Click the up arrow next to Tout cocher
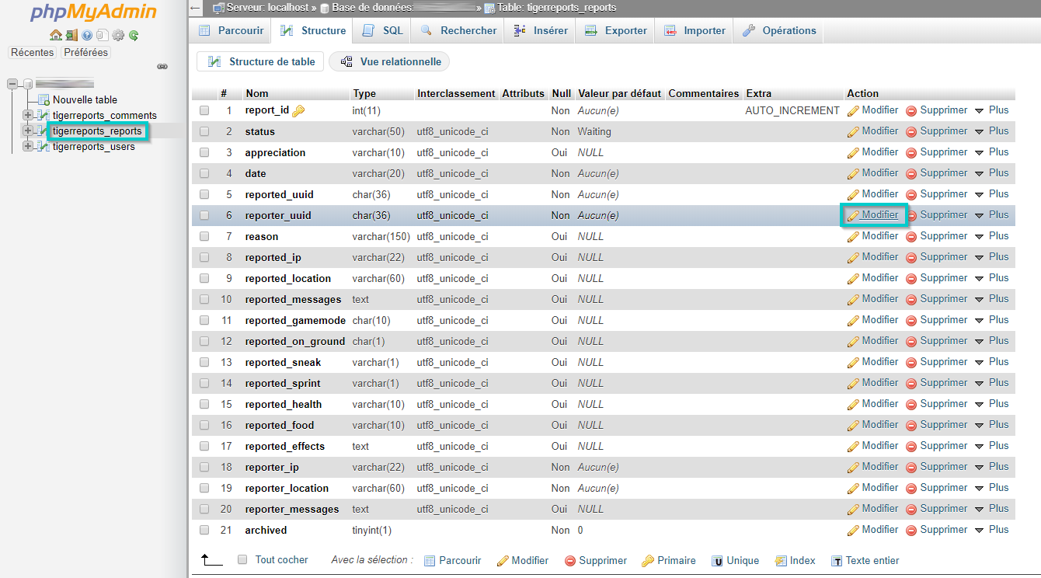The image size is (1041, 578). tap(211, 559)
